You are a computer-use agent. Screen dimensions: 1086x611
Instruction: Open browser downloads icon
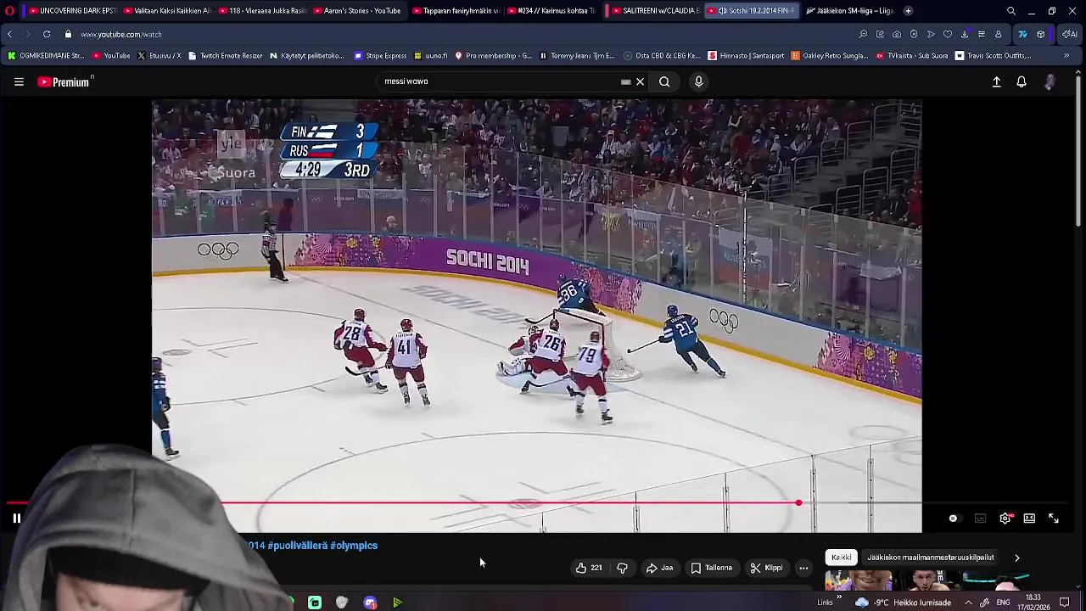965,34
